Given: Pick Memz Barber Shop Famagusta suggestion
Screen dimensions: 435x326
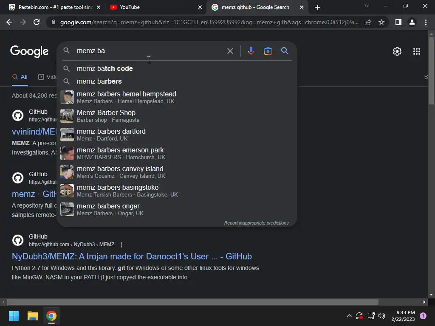Looking at the screenshot, I should [x=177, y=116].
